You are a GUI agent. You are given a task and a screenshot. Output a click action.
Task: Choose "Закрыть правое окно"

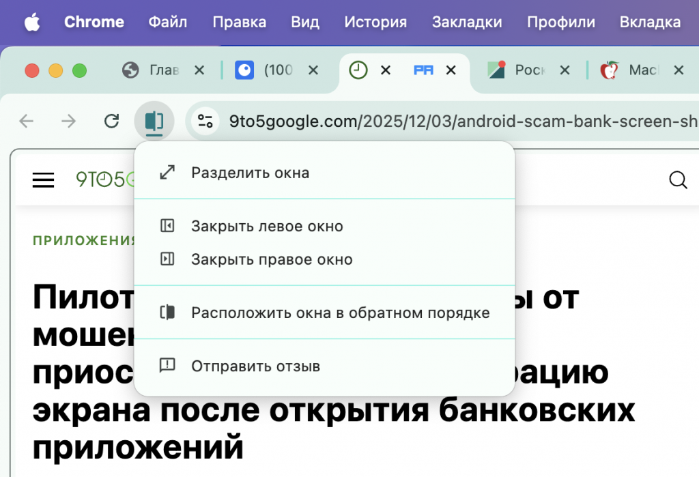269,259
